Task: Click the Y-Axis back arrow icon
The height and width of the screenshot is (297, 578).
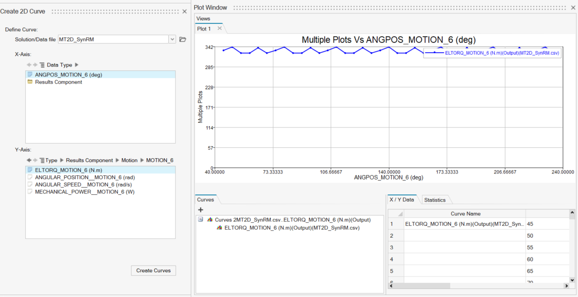Action: 29,160
